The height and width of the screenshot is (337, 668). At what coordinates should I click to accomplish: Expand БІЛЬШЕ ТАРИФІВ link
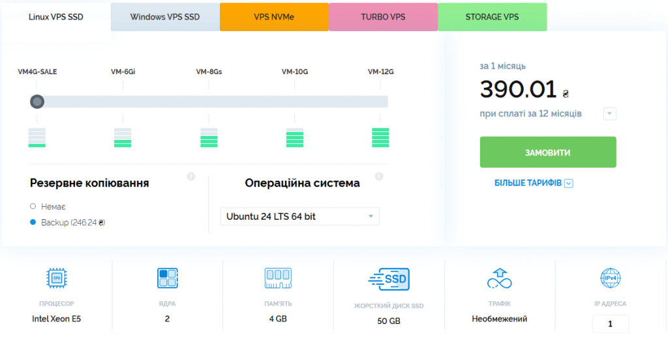[x=528, y=183]
